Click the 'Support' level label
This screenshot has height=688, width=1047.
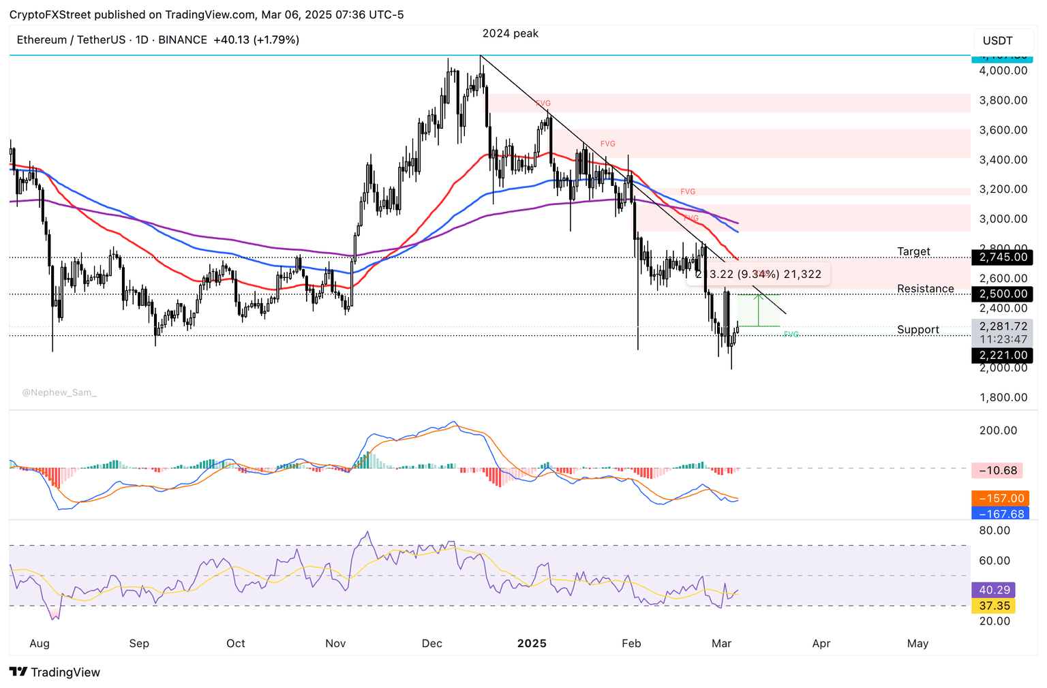917,330
